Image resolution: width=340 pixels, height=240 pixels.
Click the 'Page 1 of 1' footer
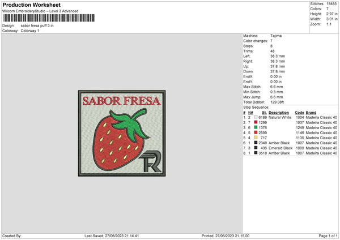click(x=328, y=236)
